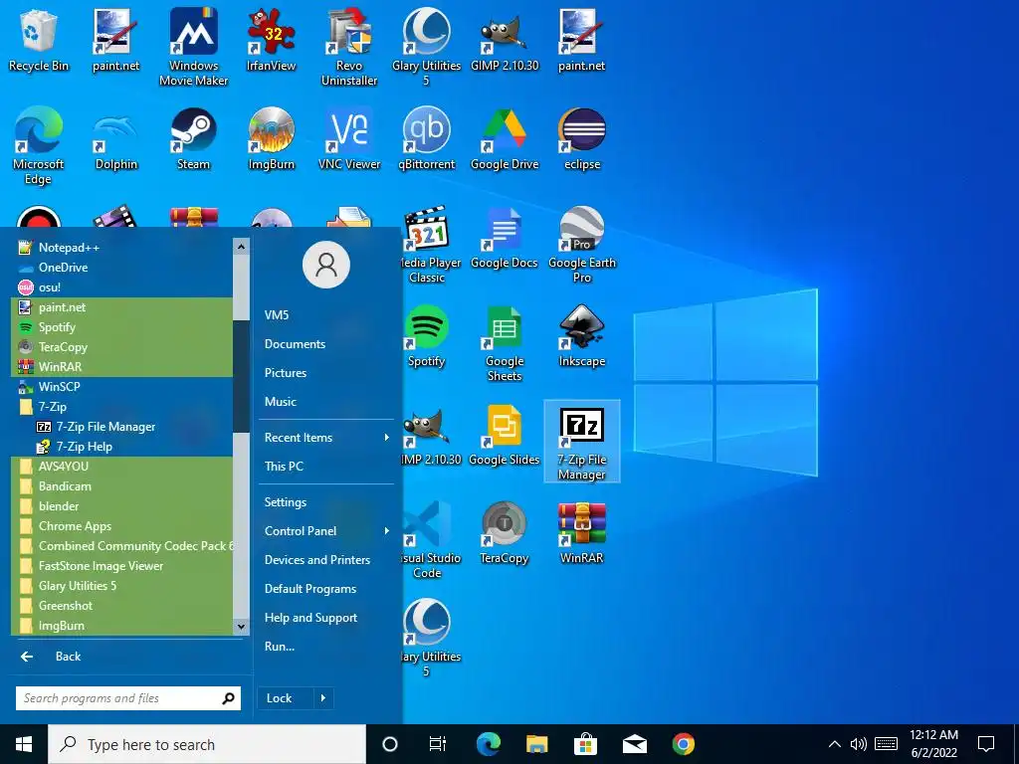
Task: Open Task View on the taskbar
Action: click(x=438, y=744)
